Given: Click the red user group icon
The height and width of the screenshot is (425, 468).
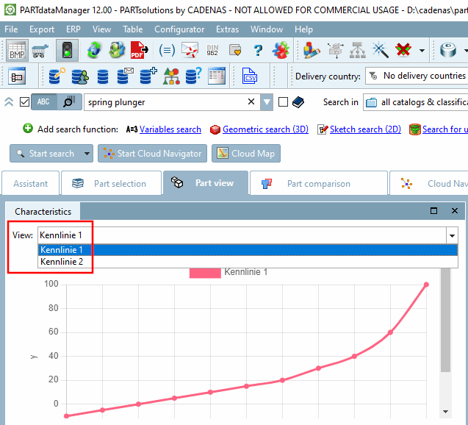Looking at the screenshot, I should click(281, 50).
